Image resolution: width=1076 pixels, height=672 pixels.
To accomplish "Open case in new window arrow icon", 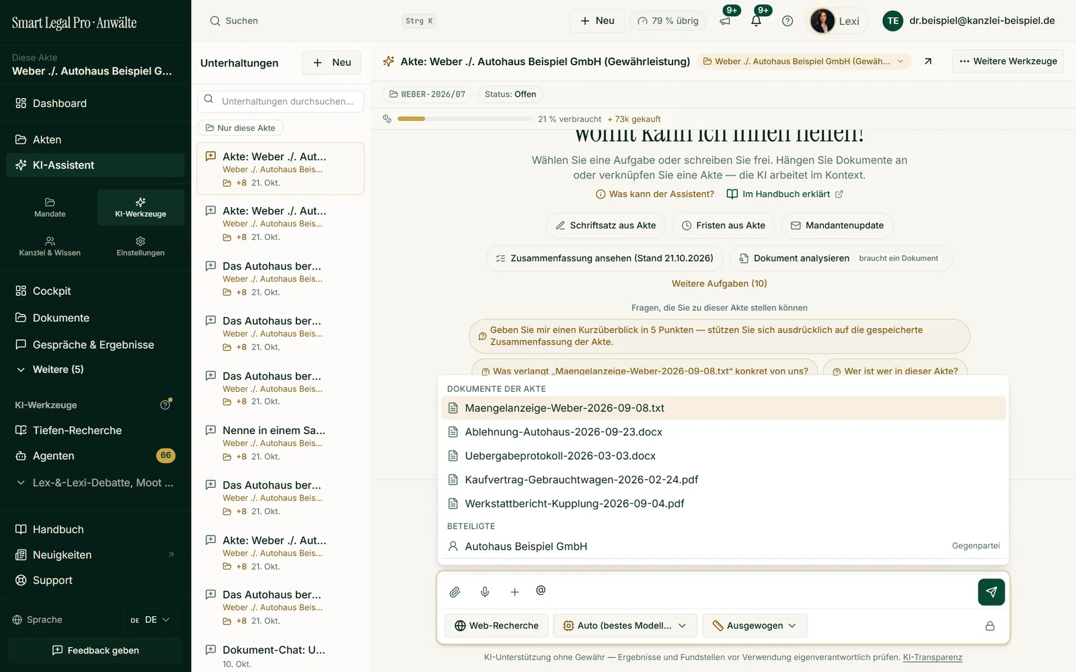I will click(x=928, y=61).
